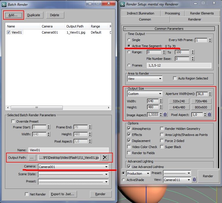This screenshot has height=203, width=222.
Task: Click the Name field showing View01
Action: (x=69, y=150)
